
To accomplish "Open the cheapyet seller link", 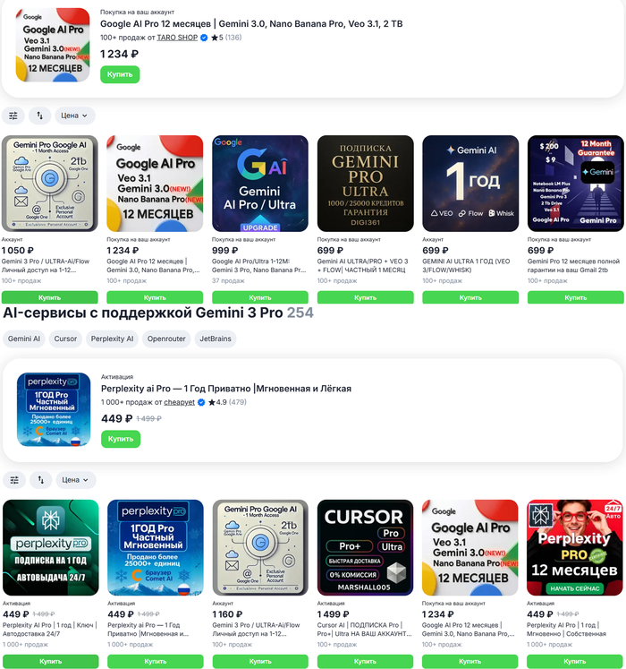I will (x=180, y=402).
